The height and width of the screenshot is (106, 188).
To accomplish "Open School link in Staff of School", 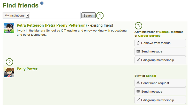I will point(151,76).
